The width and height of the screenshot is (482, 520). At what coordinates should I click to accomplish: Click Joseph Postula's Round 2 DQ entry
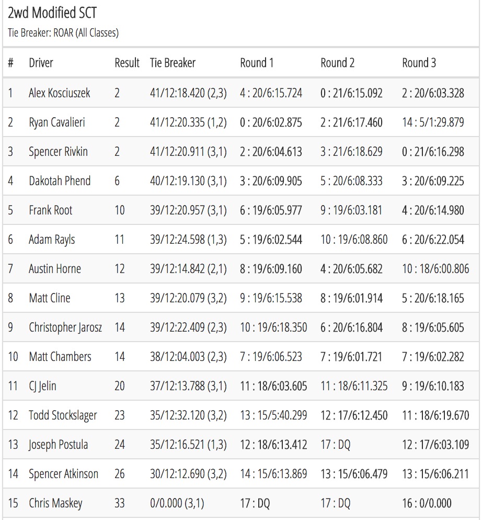336,444
